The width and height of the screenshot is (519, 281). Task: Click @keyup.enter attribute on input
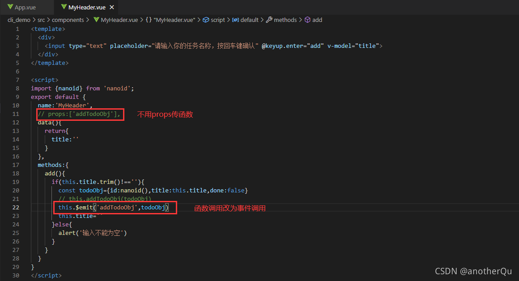click(x=293, y=46)
